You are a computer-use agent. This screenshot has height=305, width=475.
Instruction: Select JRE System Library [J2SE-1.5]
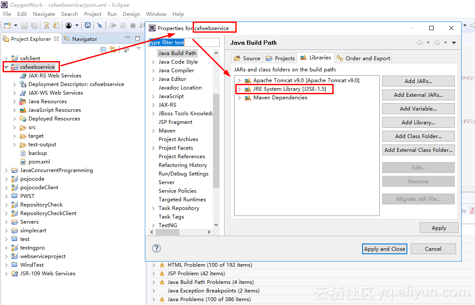290,89
